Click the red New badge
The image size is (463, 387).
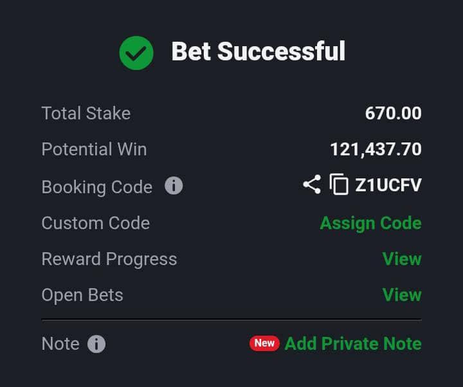(x=264, y=343)
